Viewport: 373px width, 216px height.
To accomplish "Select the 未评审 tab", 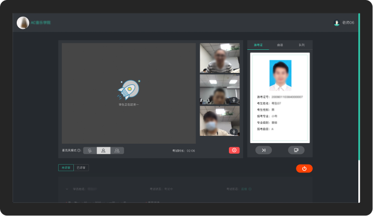I will click(x=66, y=168).
